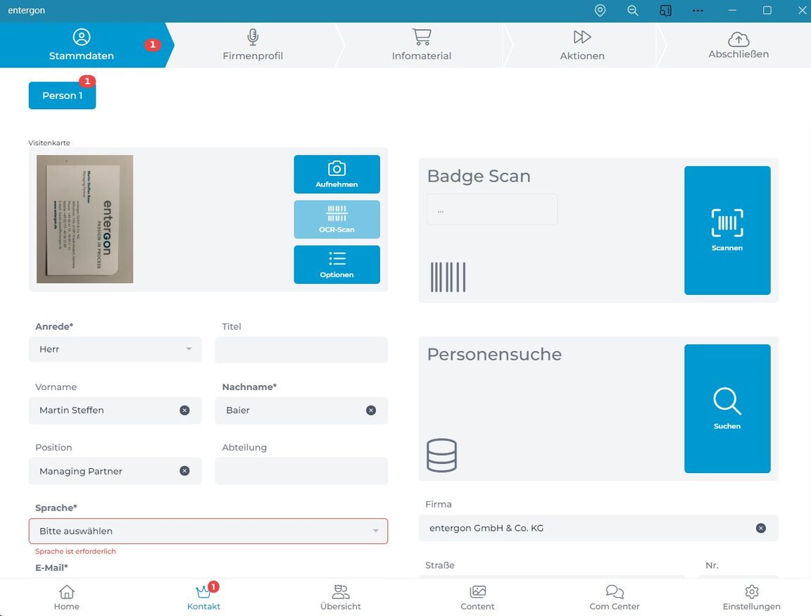Open the Aktionen step tab
This screenshot has width=811, height=616.
tap(581, 45)
